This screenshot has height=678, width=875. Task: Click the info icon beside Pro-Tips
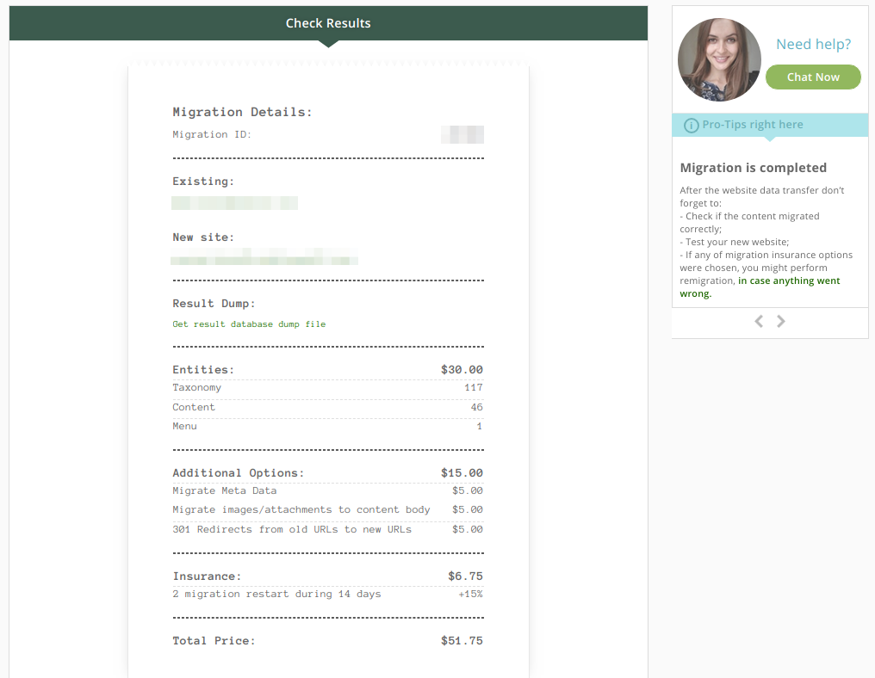point(691,126)
